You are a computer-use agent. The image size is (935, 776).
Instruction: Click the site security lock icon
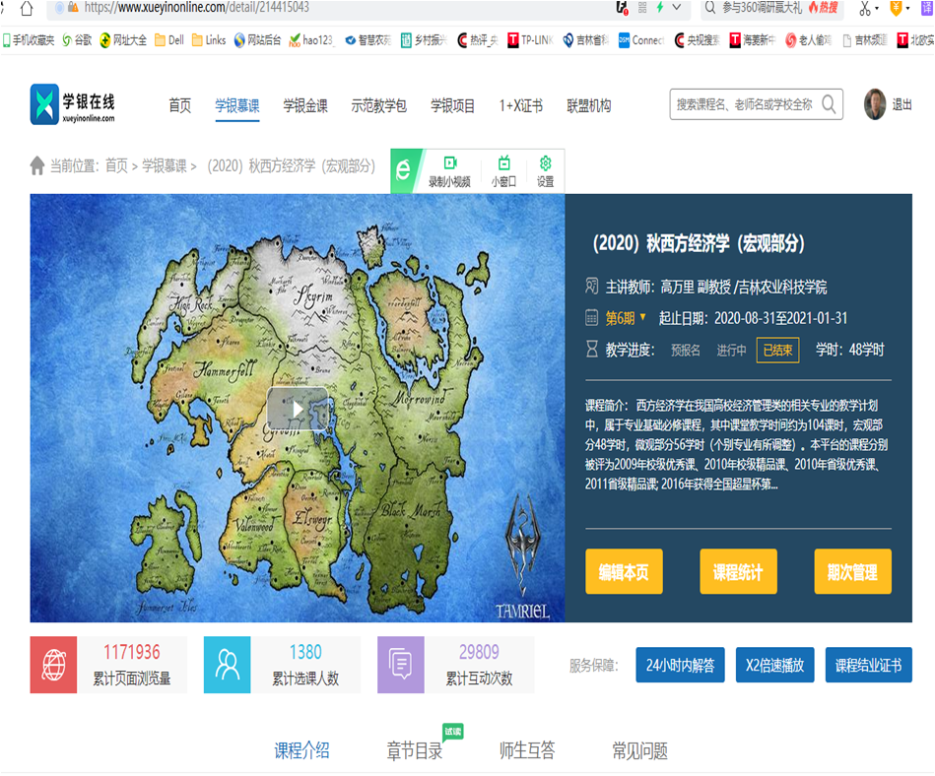coord(73,8)
